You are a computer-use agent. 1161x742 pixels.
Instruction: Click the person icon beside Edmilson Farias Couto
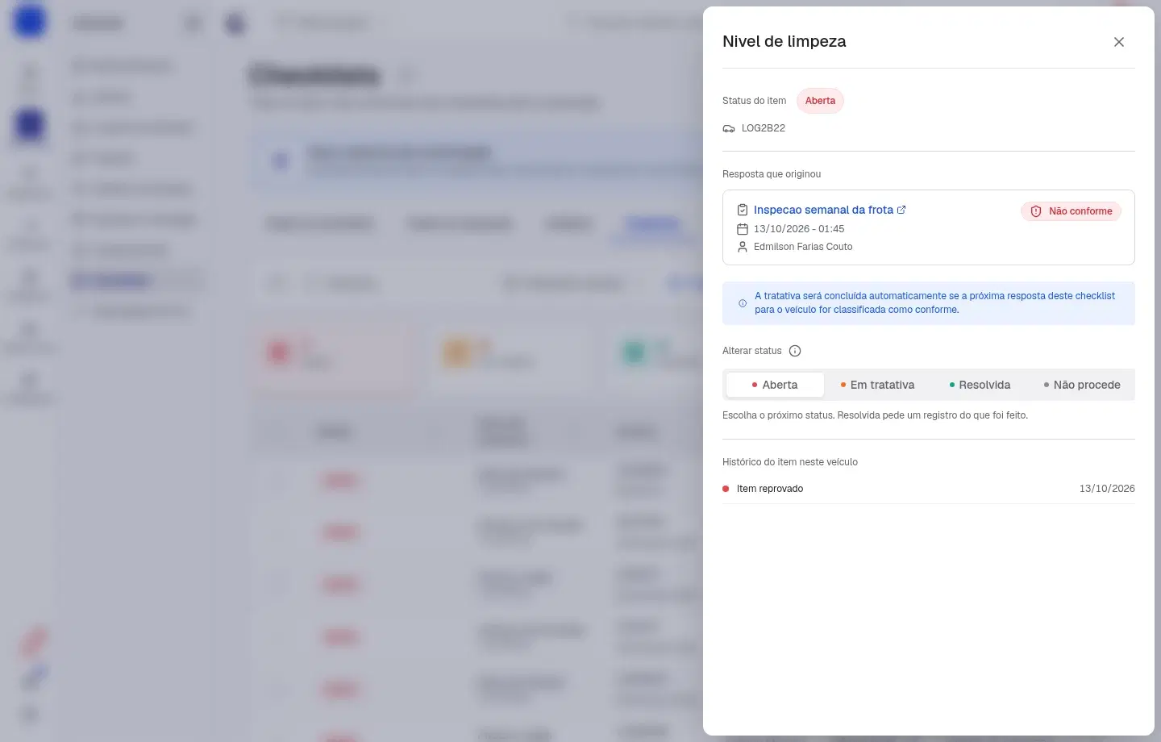click(743, 247)
